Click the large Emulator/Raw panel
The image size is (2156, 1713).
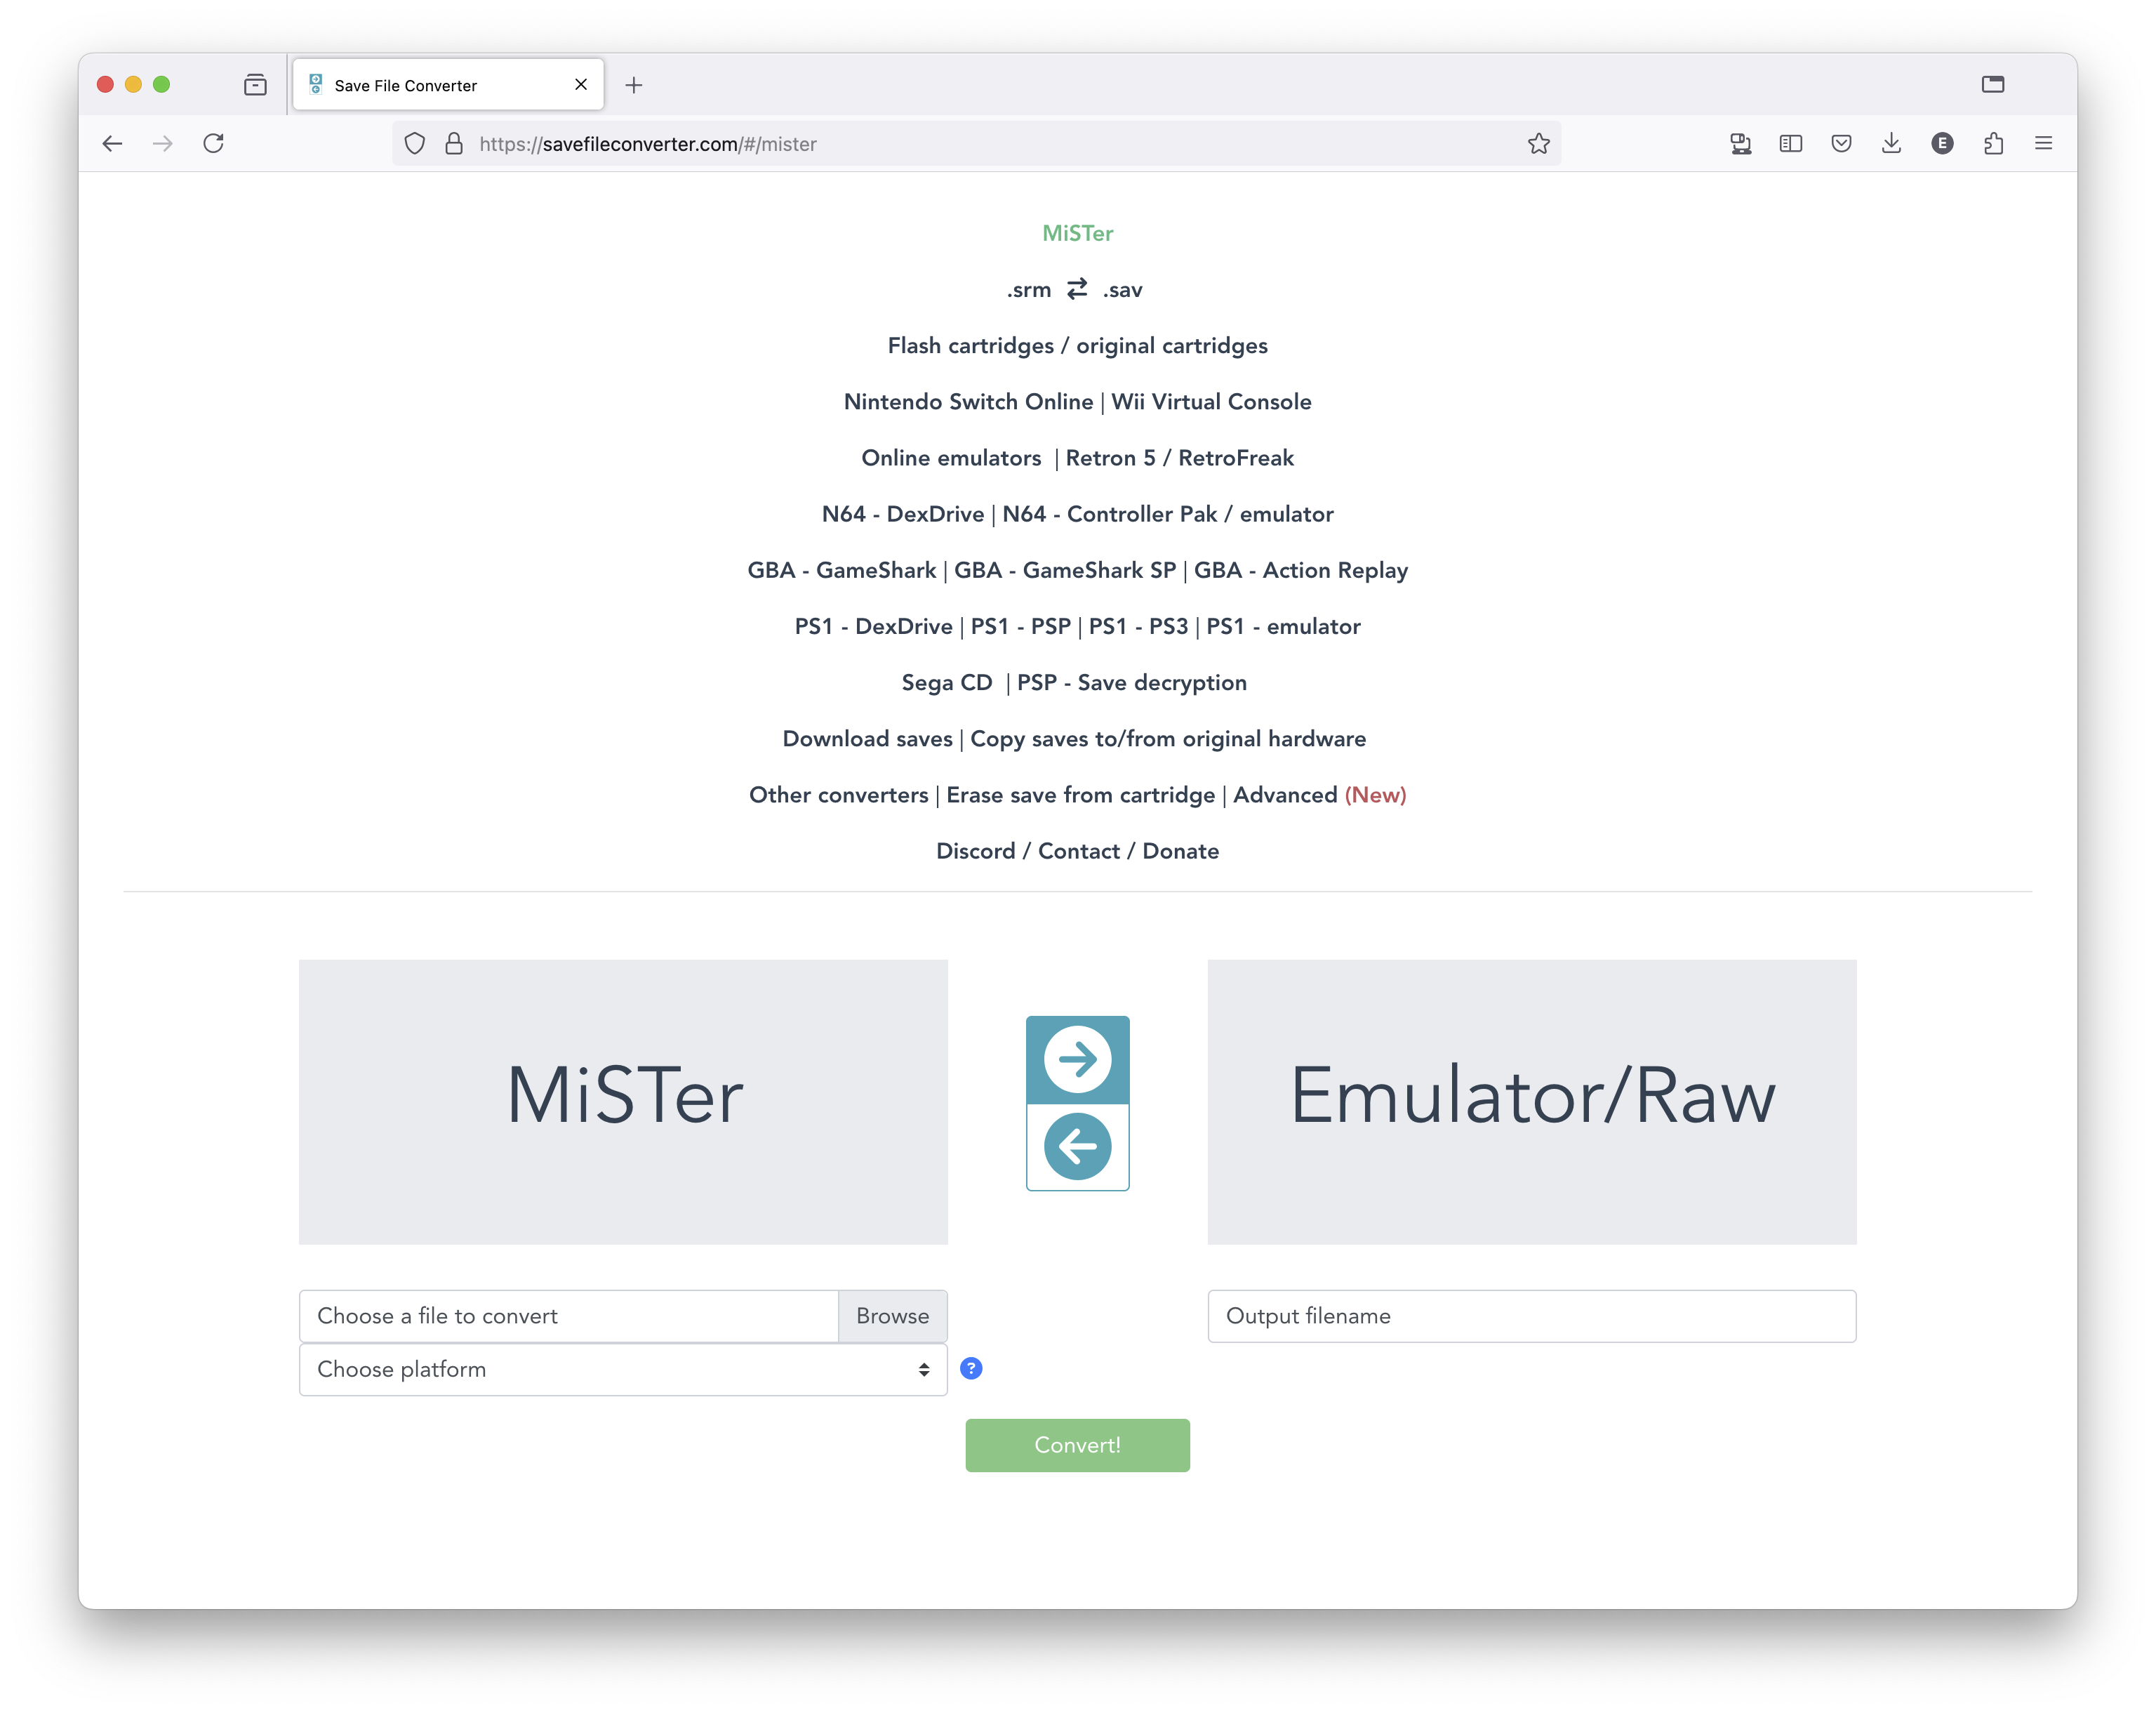tap(1532, 1102)
